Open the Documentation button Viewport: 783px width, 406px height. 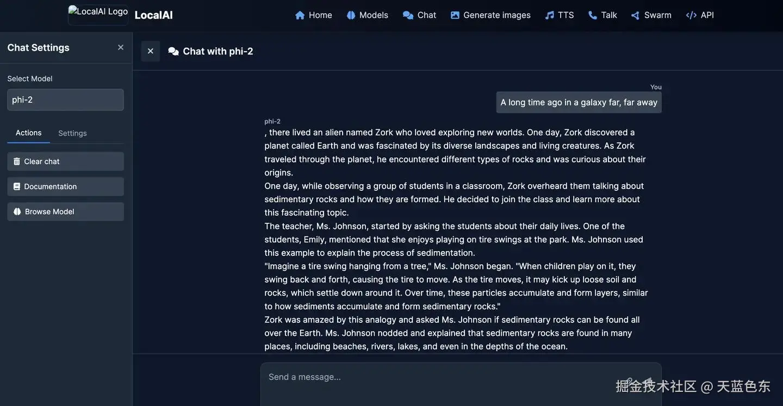point(65,186)
